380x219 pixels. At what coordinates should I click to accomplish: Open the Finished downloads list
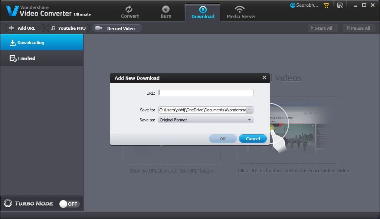(42, 58)
